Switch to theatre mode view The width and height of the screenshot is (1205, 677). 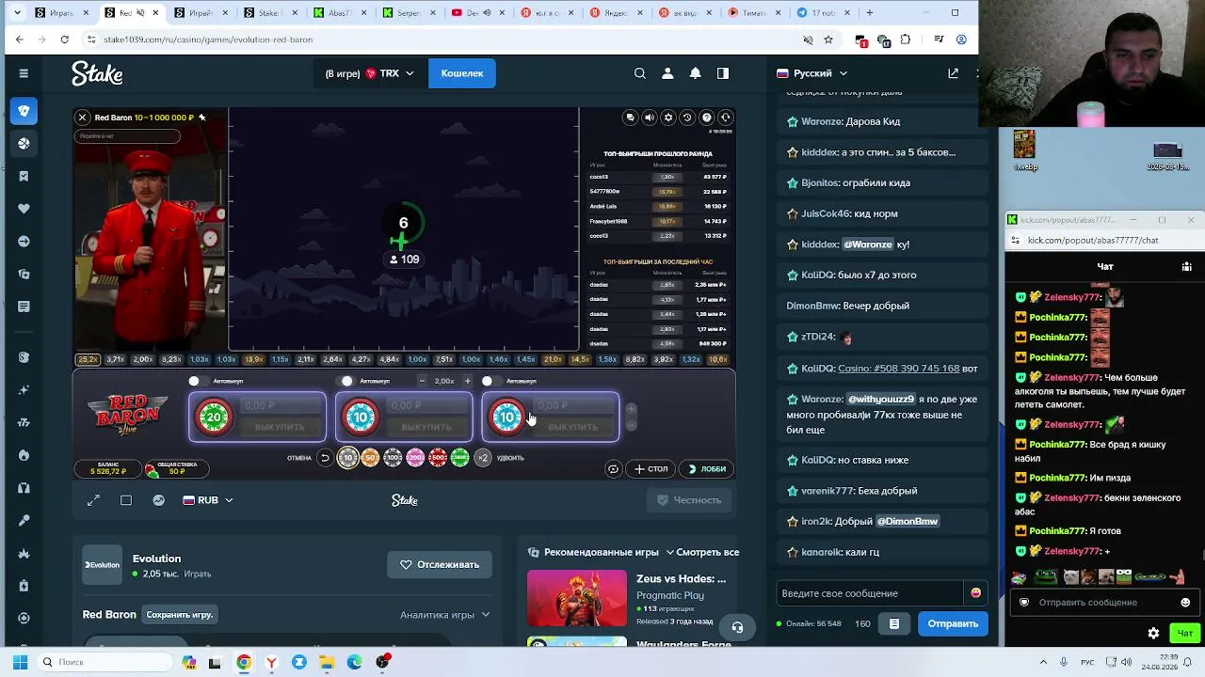pos(126,500)
